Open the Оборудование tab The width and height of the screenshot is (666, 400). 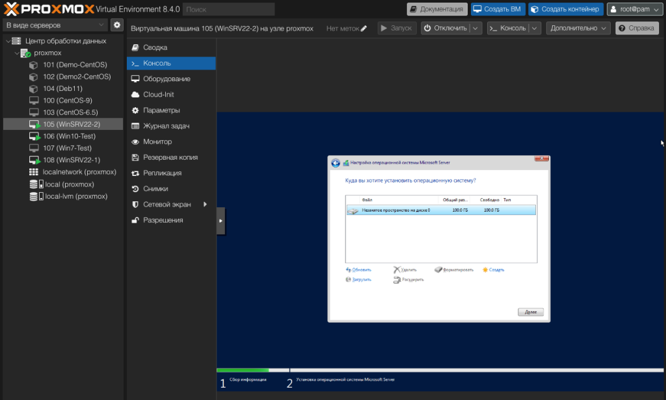166,79
